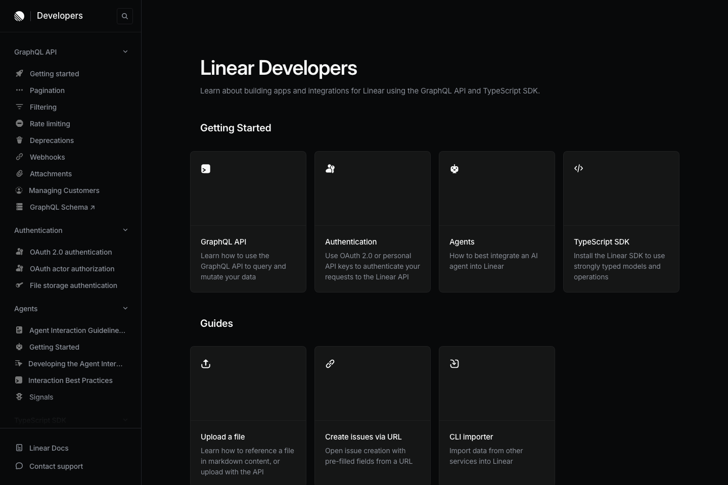
Task: Open the search icon in the sidebar
Action: (x=125, y=16)
